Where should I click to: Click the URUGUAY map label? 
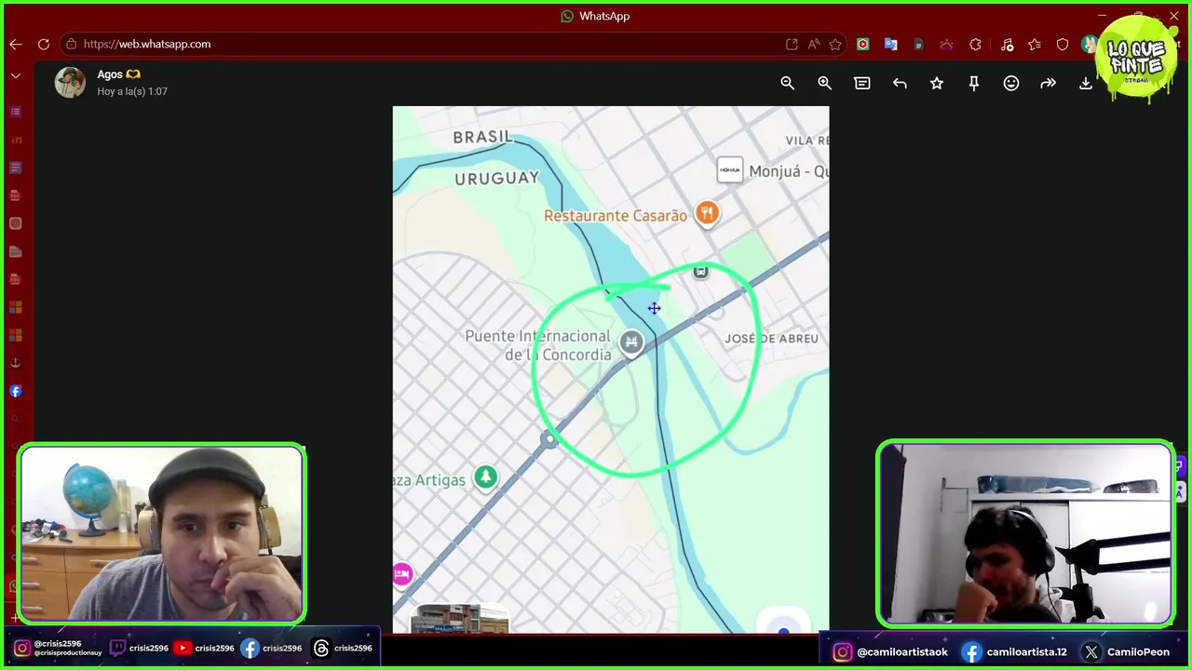tap(496, 178)
